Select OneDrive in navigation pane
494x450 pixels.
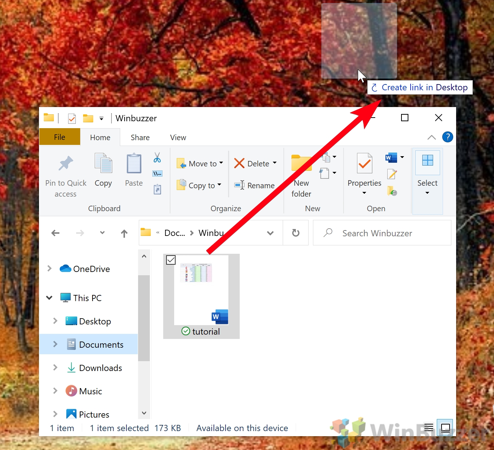click(x=85, y=269)
